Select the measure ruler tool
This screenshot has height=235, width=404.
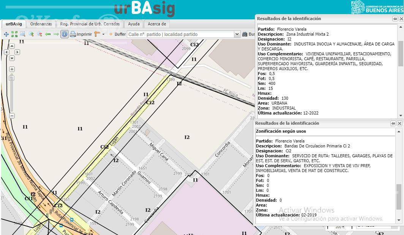(x=97, y=34)
